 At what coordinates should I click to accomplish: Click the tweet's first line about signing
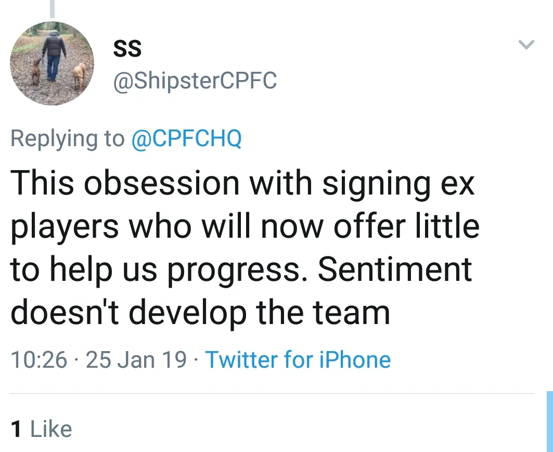tap(242, 183)
